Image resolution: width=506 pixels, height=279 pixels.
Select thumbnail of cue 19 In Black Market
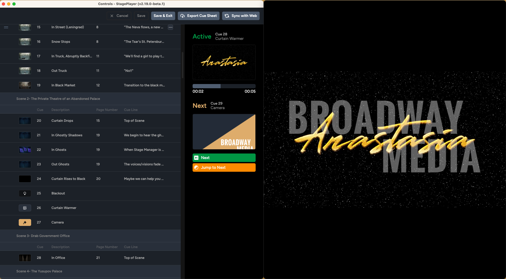click(x=25, y=85)
